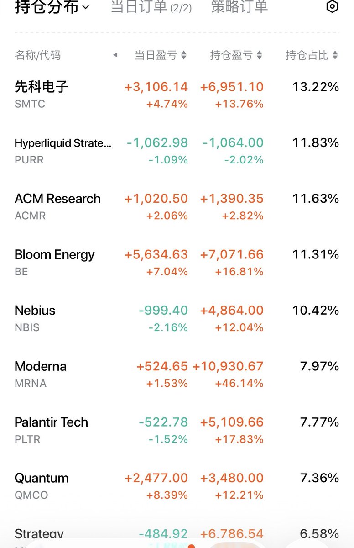Click the 名称/代码 column header
This screenshot has width=354, height=548.
38,56
